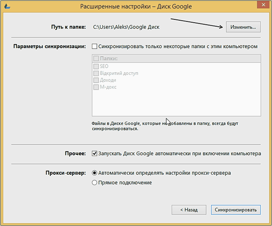Check the SEO folder checkbox
Viewport: 272px width, 226px height.
(96, 66)
